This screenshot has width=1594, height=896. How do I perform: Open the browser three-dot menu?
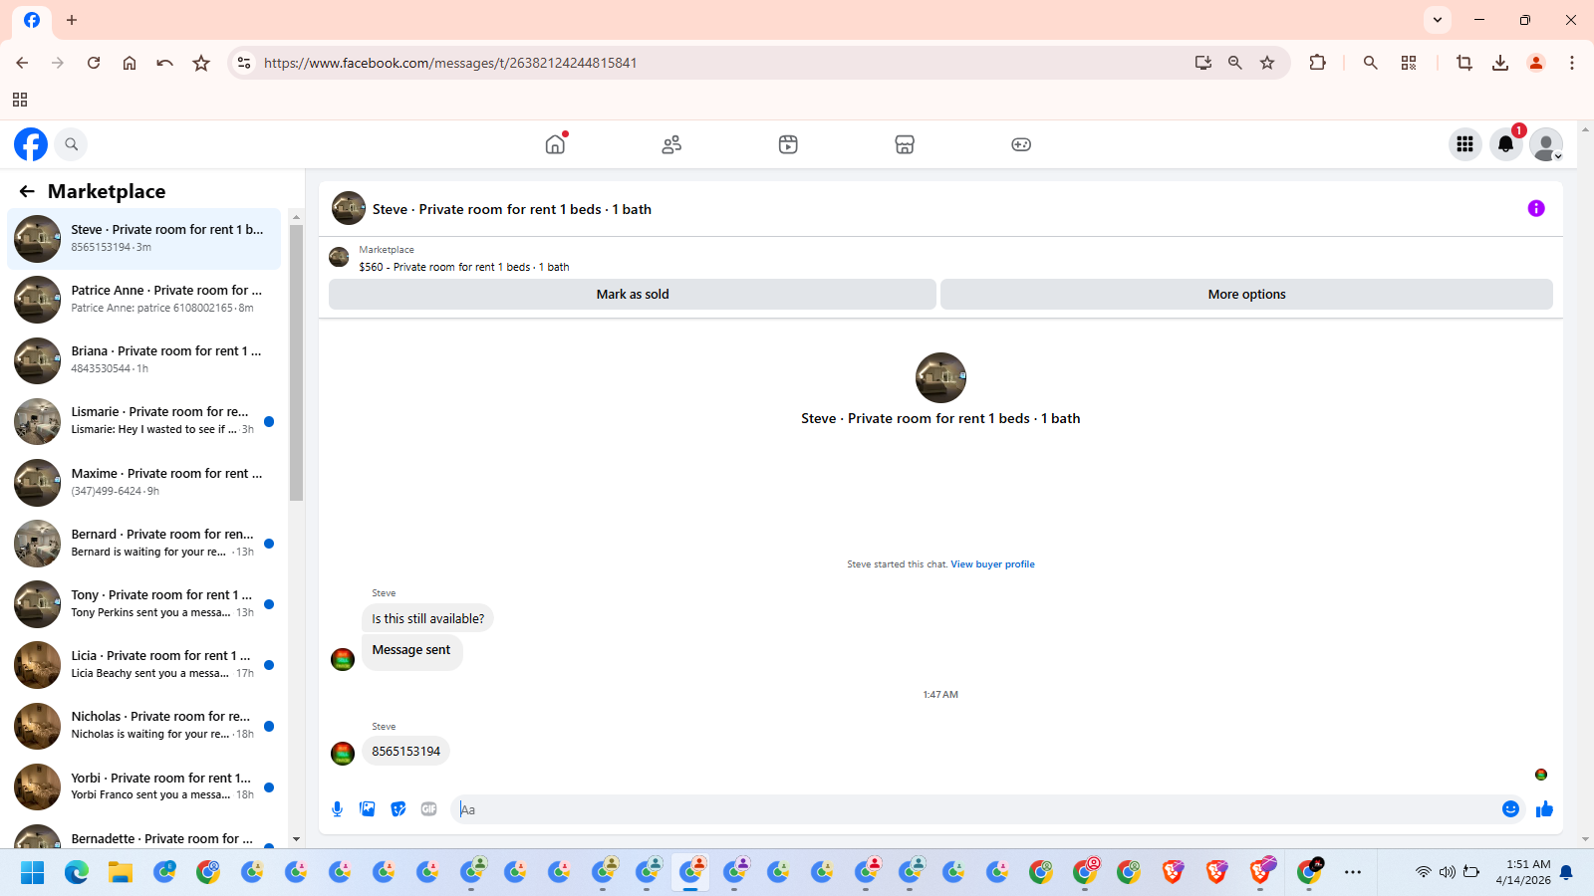pos(1572,63)
